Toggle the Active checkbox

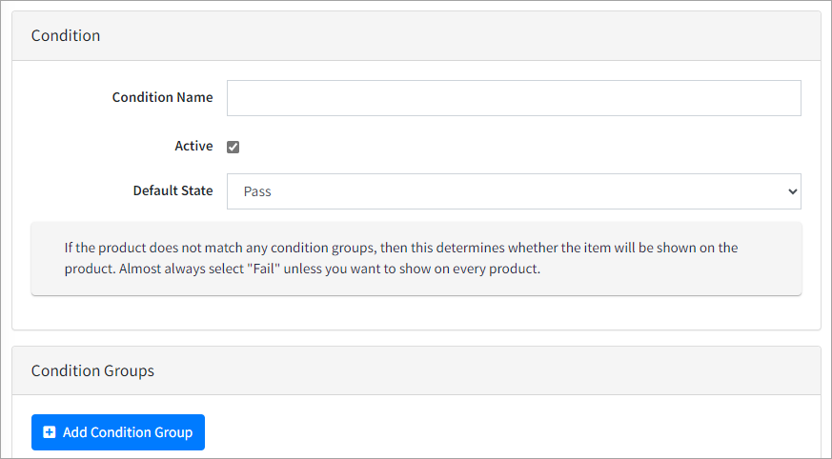pos(233,147)
